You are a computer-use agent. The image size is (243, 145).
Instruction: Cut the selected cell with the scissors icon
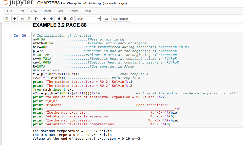click(x=22, y=19)
